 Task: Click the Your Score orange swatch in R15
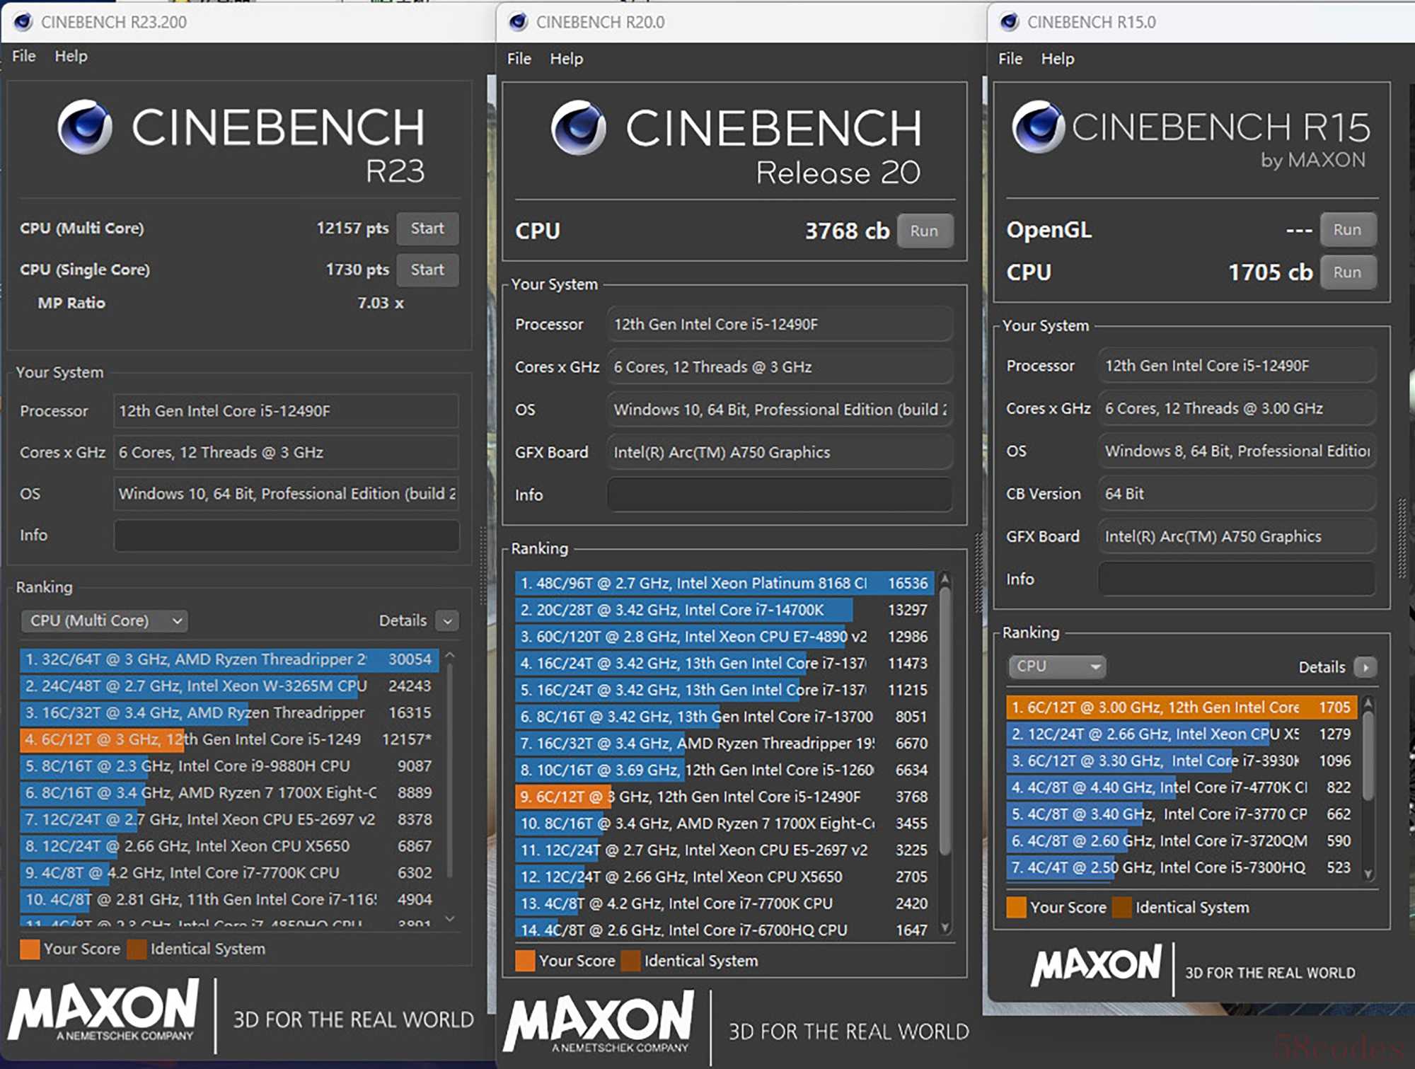pos(1016,908)
